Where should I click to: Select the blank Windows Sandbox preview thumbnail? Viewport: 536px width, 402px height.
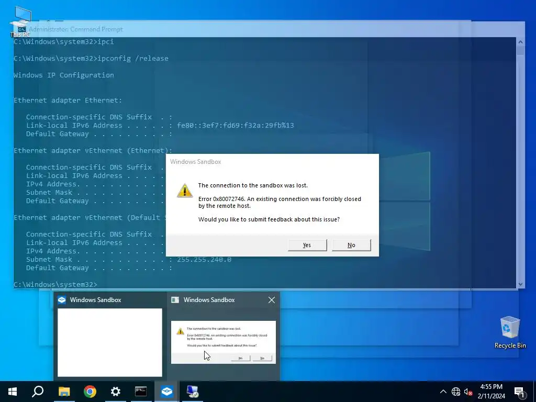[x=110, y=342]
